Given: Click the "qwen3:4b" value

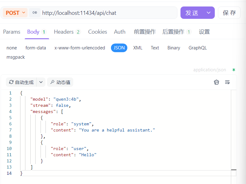Looking at the screenshot, I should click(66, 99).
